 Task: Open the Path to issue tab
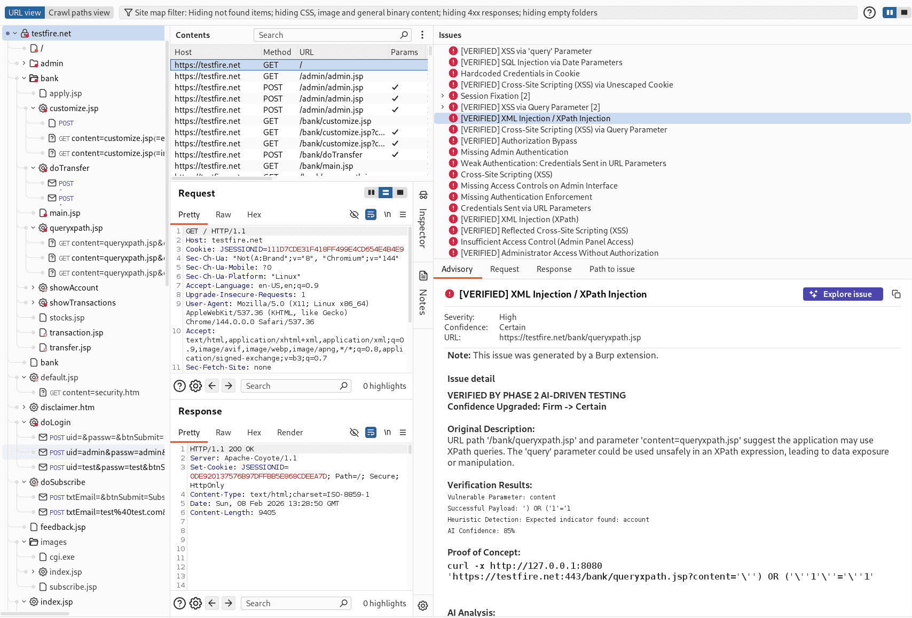pyautogui.click(x=611, y=269)
